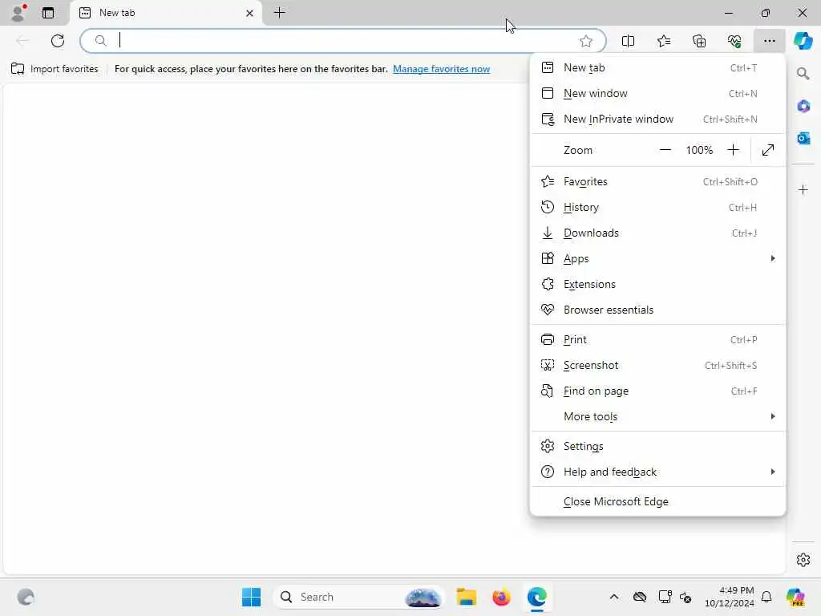
Task: Expand the Apps submenu
Action: point(658,258)
